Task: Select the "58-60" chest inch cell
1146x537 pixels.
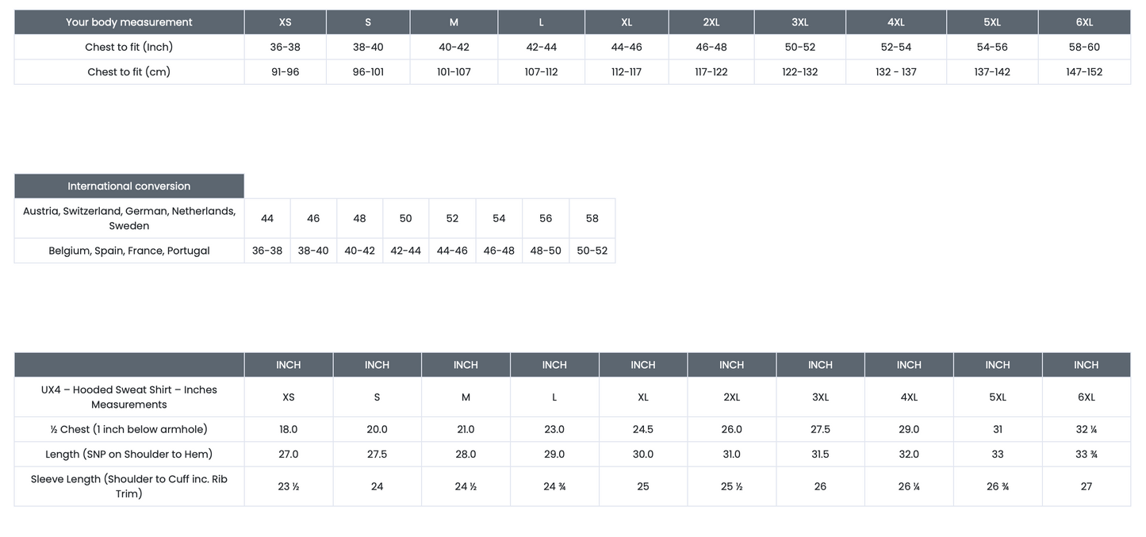Action: [x=1084, y=47]
